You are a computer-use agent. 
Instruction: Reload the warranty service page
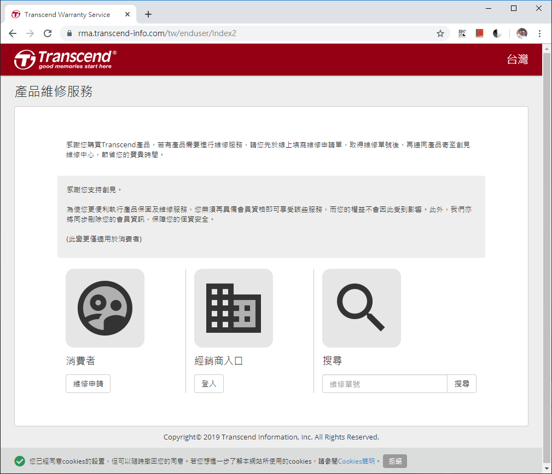[x=48, y=33]
